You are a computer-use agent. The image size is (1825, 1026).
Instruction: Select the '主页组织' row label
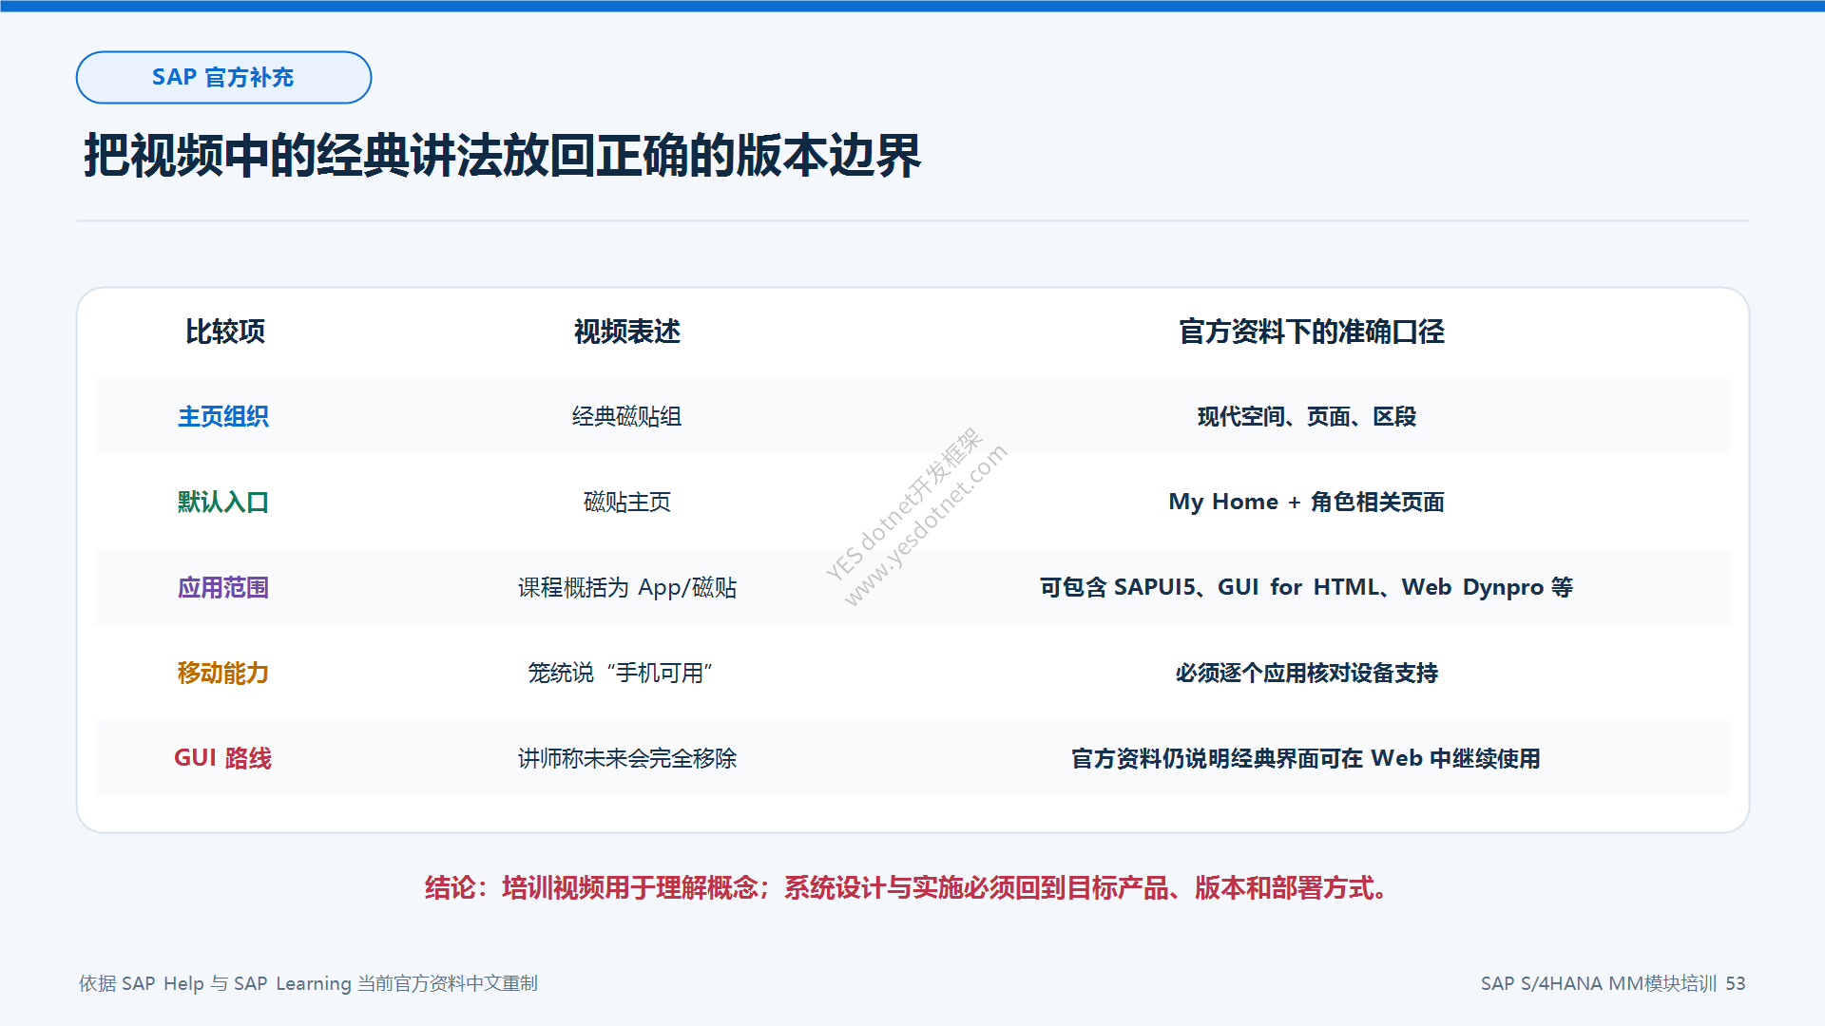coord(223,416)
